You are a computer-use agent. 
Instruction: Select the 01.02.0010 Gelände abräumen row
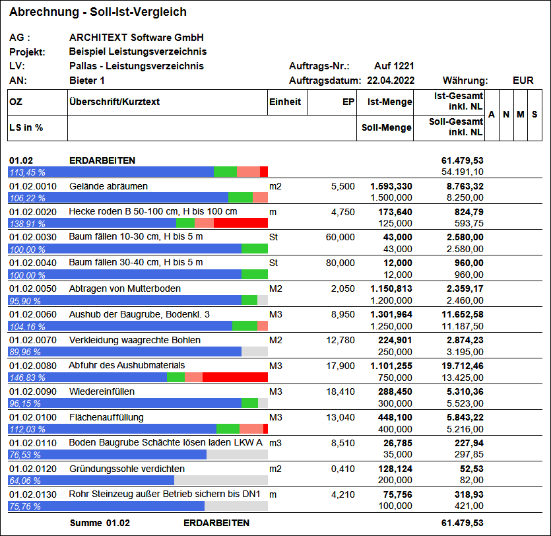pos(275,191)
